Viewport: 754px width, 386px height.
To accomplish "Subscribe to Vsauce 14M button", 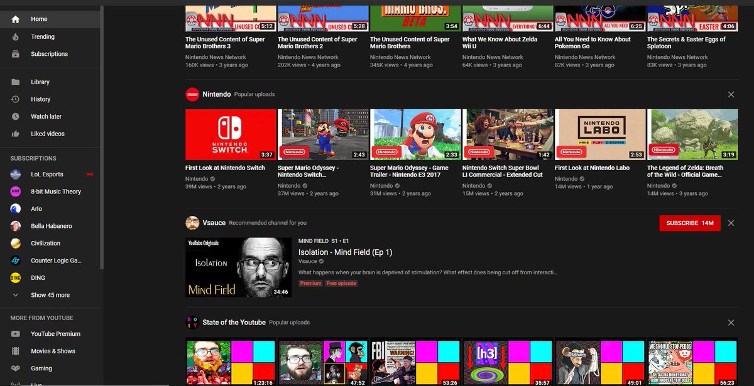I will tap(690, 223).
